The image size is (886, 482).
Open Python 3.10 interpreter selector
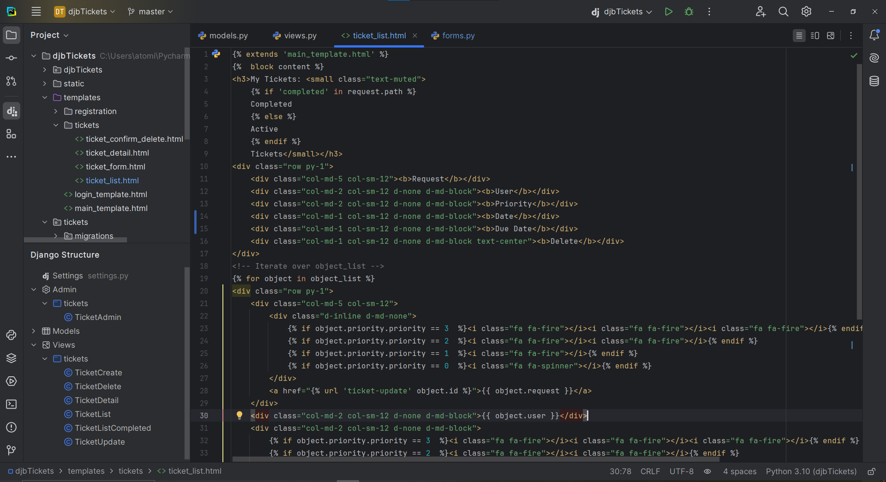click(x=811, y=471)
